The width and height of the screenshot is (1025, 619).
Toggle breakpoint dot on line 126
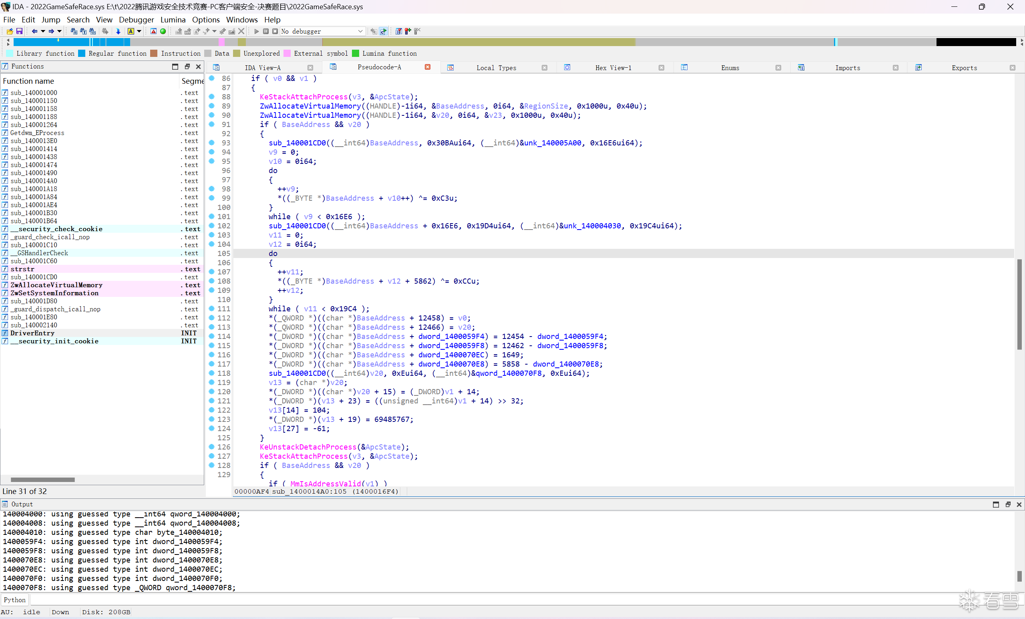(x=211, y=447)
